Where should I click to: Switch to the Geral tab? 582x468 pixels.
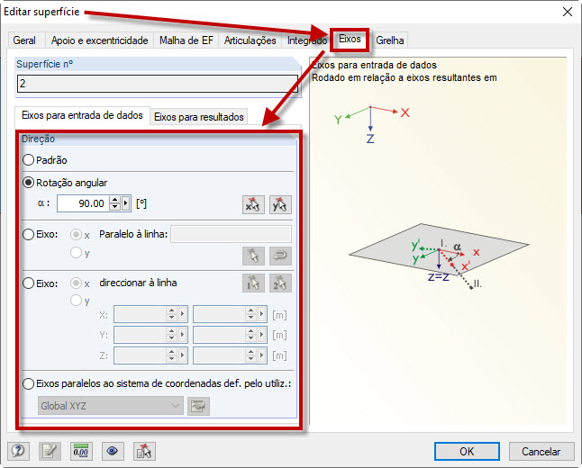tap(24, 40)
